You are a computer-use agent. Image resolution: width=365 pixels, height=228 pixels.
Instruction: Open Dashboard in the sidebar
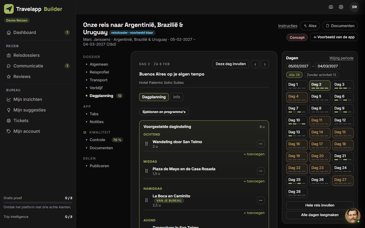(38, 32)
